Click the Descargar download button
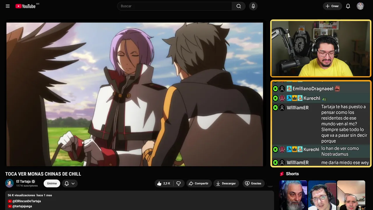 click(226, 183)
